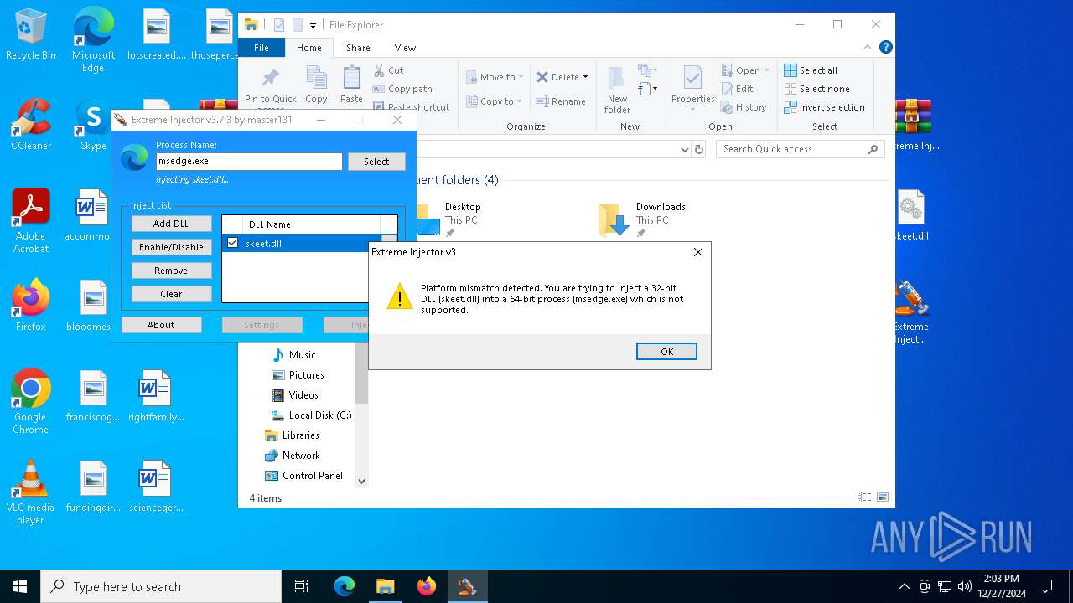Click the yellow warning icon in dialog

click(399, 296)
